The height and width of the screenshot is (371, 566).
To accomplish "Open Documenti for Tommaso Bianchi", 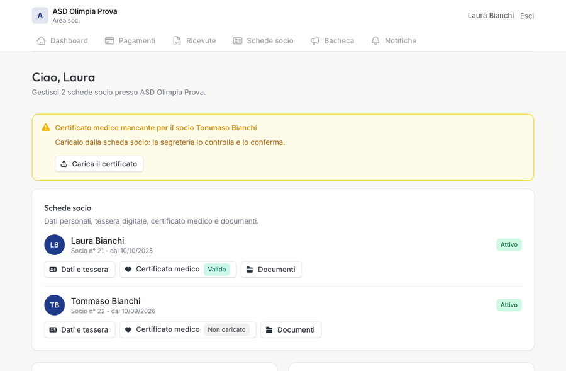I will pyautogui.click(x=291, y=330).
